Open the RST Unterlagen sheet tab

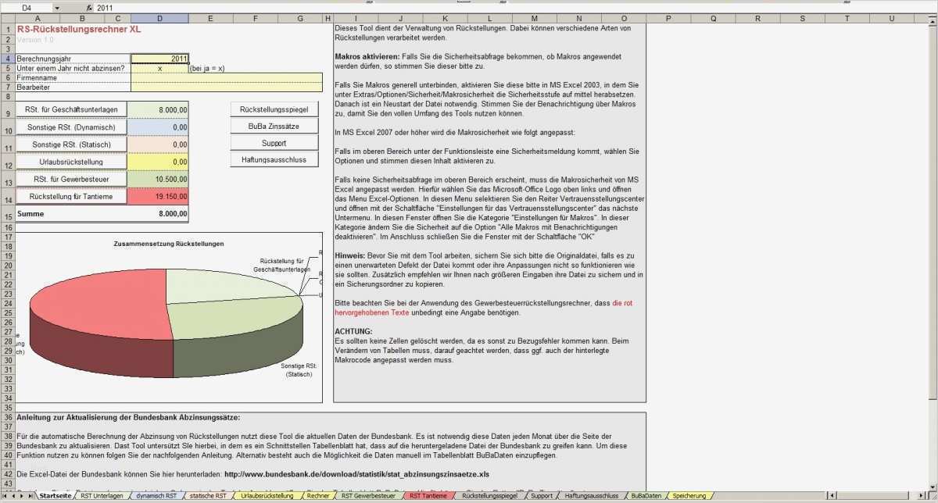102,496
